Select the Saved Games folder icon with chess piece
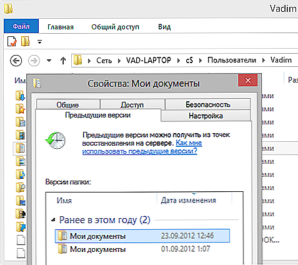 [21, 214]
